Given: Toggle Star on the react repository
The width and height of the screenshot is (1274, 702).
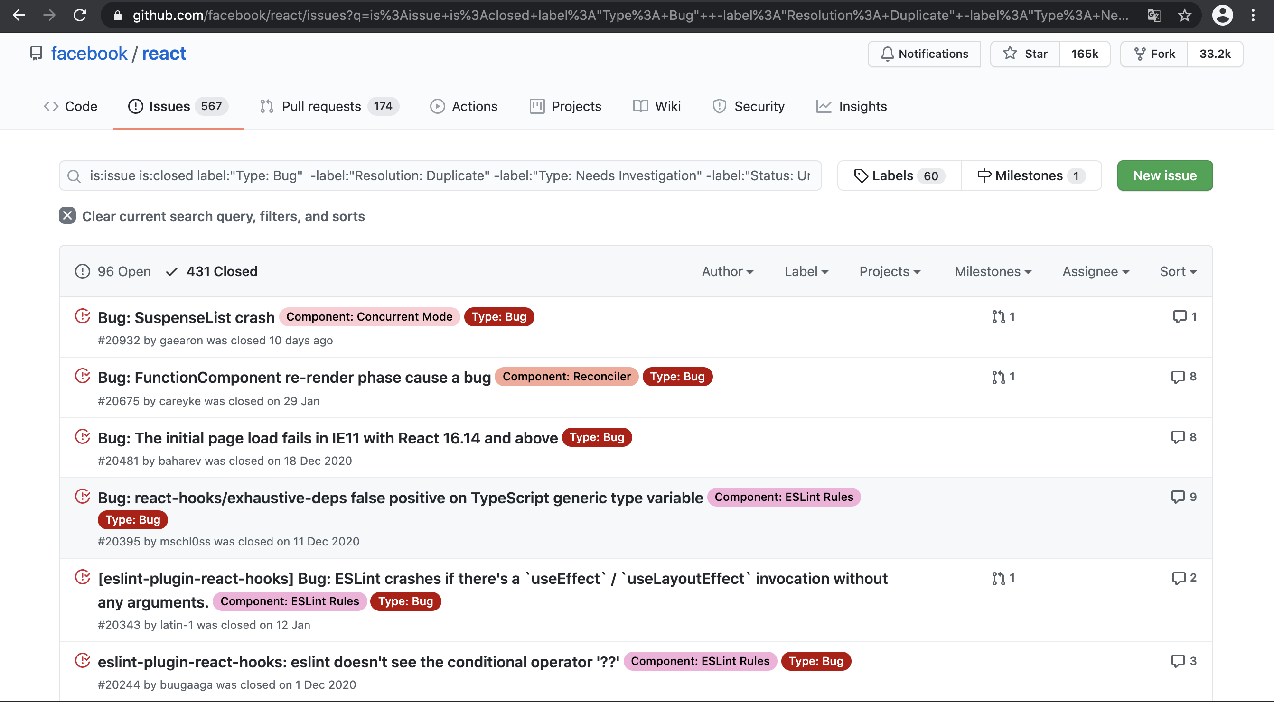Looking at the screenshot, I should tap(1025, 54).
